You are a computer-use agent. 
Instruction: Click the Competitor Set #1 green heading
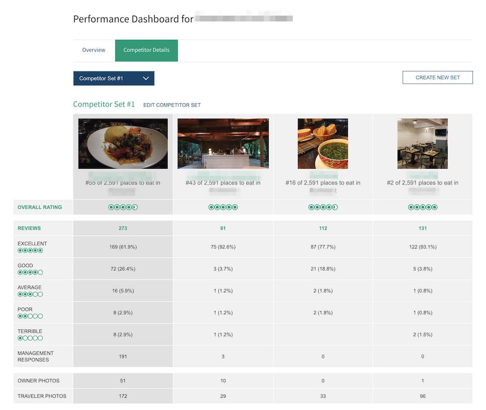click(104, 104)
